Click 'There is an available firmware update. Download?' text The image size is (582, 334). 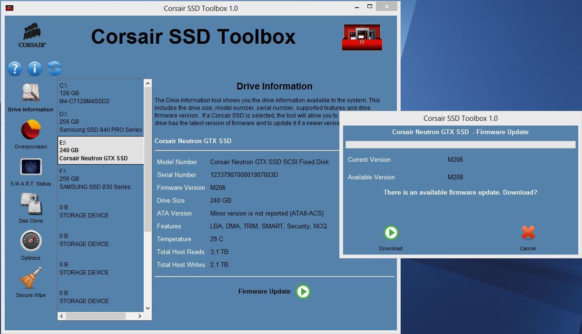(460, 192)
